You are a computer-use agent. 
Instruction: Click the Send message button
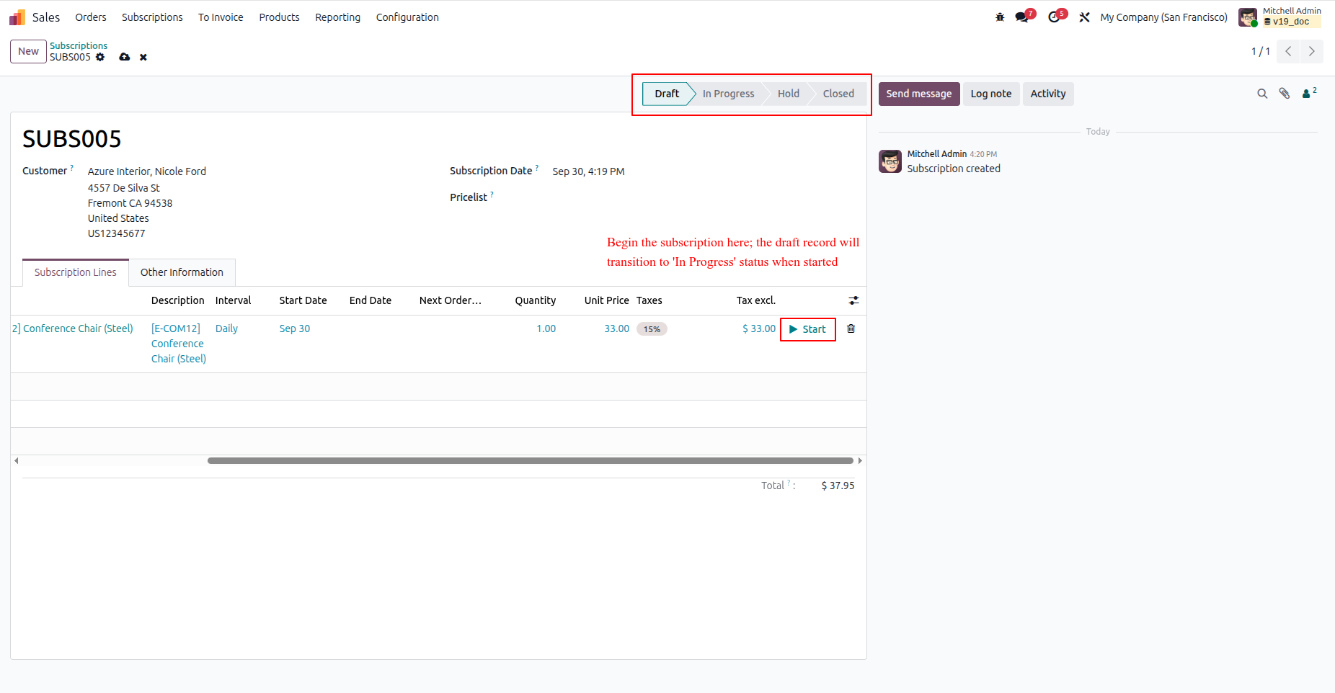click(919, 94)
